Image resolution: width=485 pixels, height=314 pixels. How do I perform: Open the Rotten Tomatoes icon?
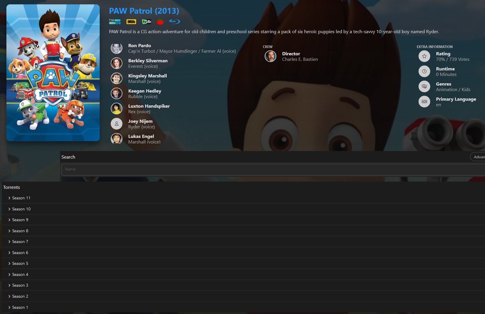[160, 22]
